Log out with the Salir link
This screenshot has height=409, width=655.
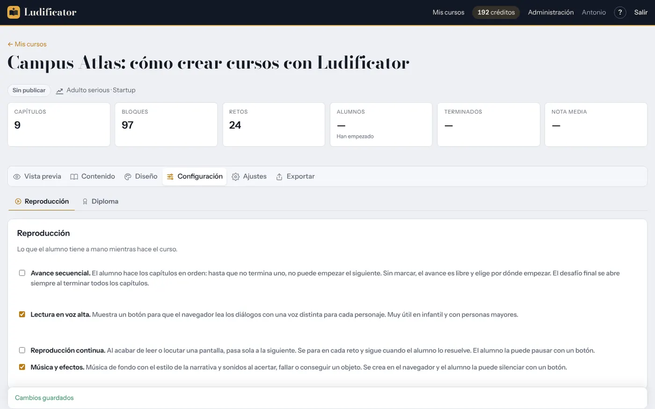[x=641, y=13]
